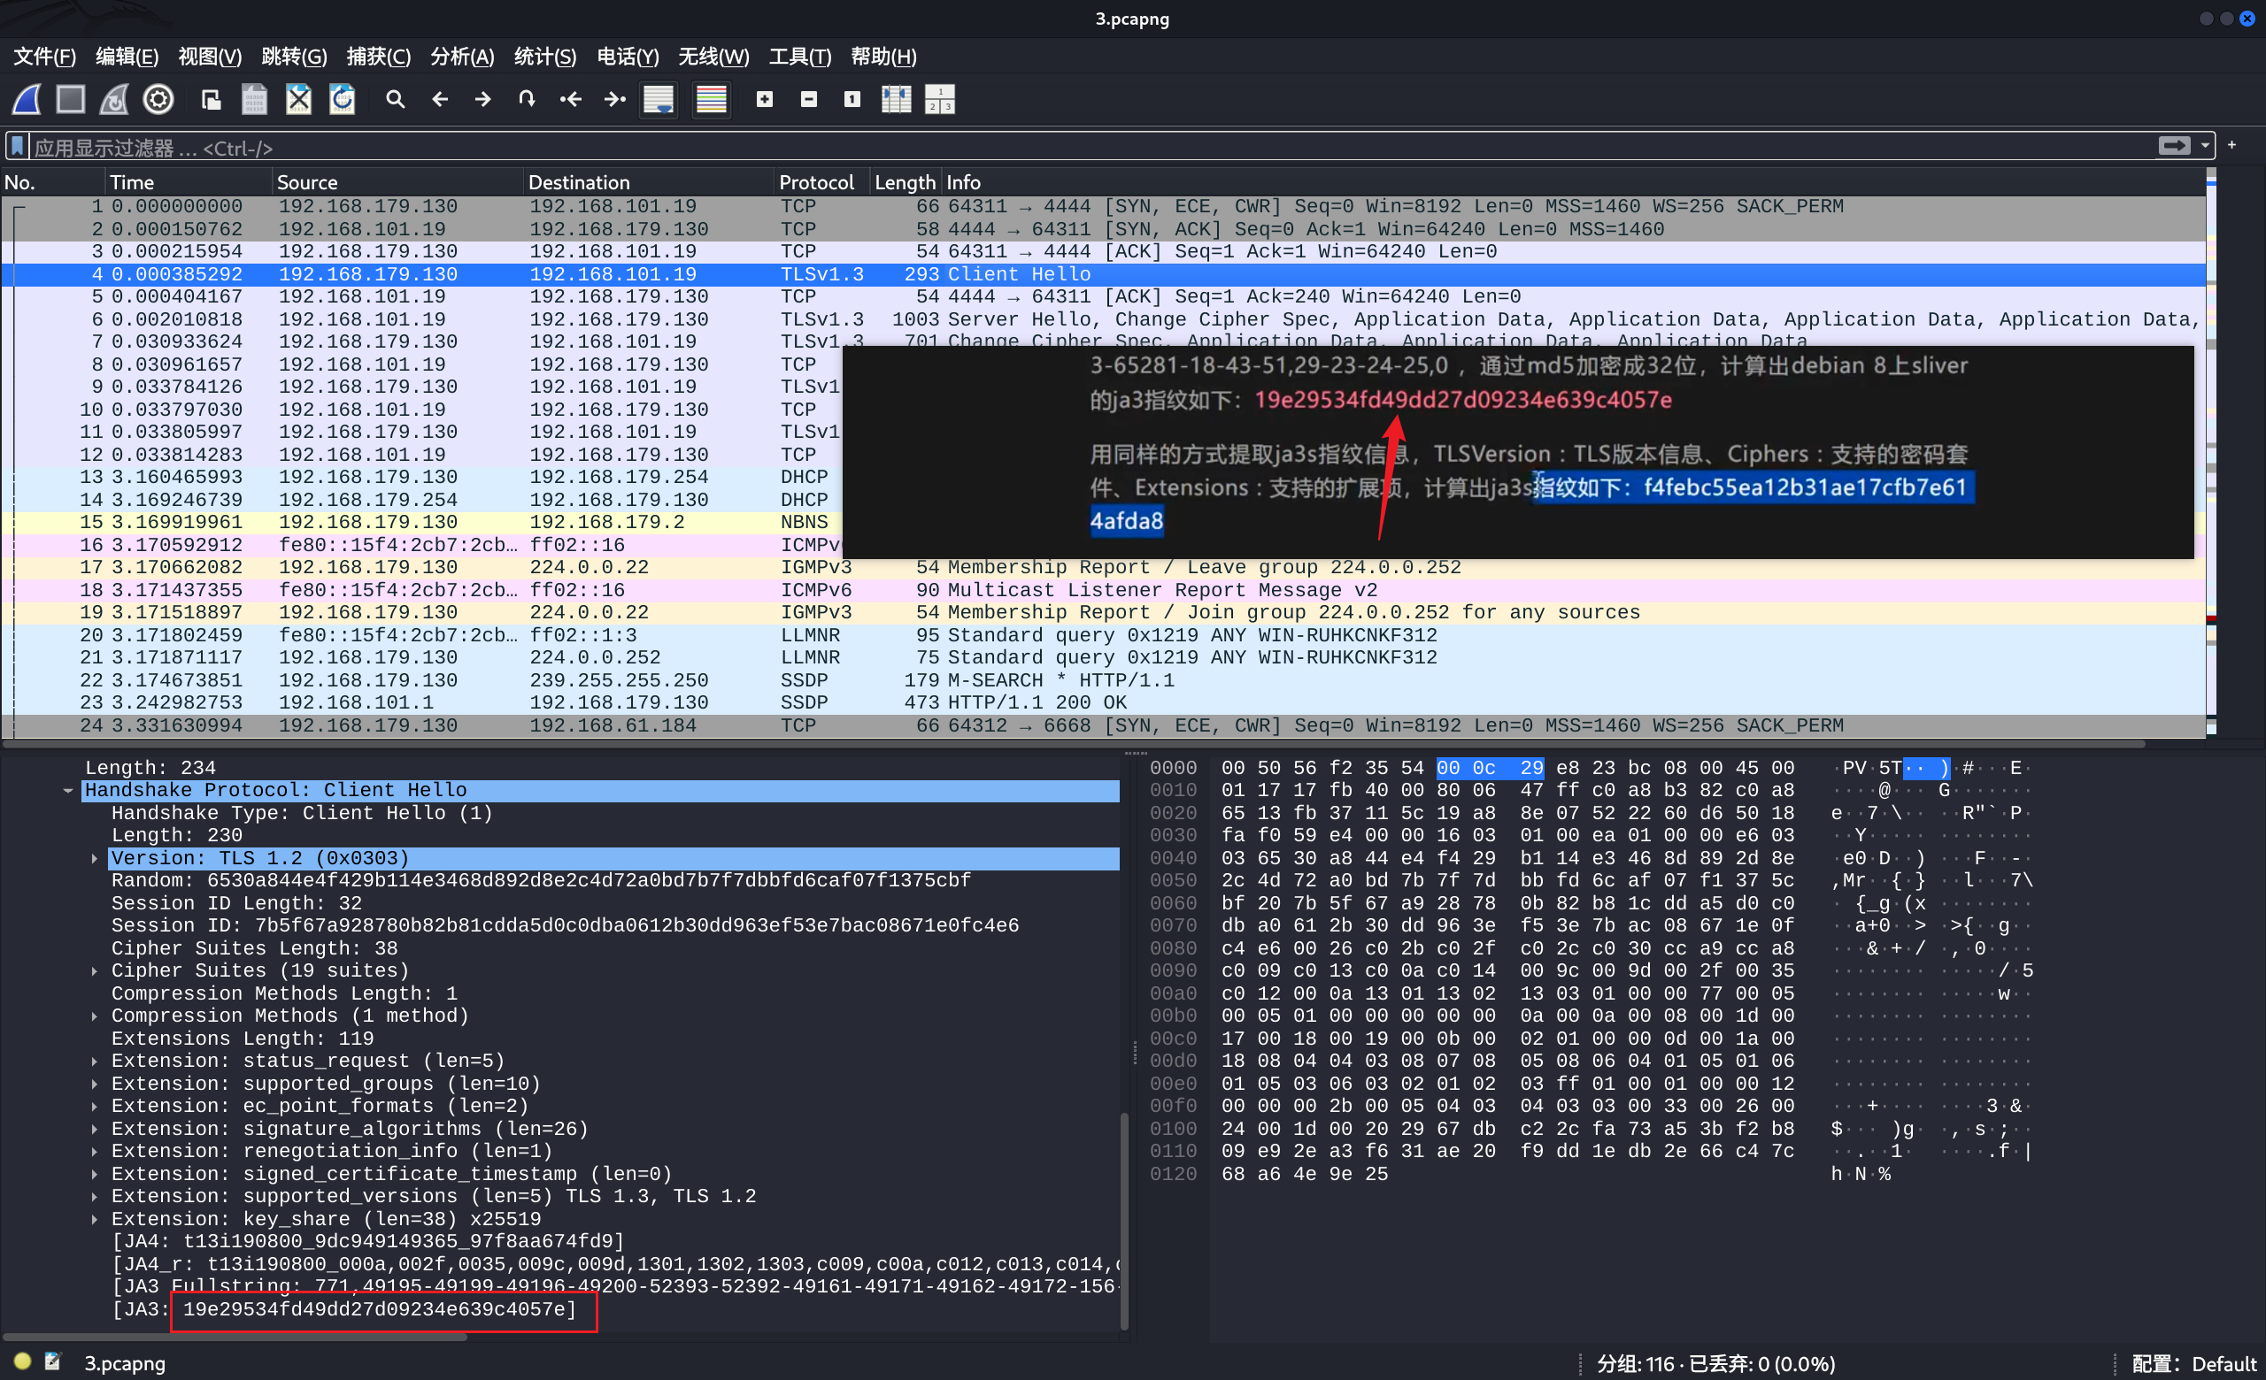Screen dimensions: 2266x1380
Task: Click packet detail horizontal scrollbar
Action: [235, 1337]
